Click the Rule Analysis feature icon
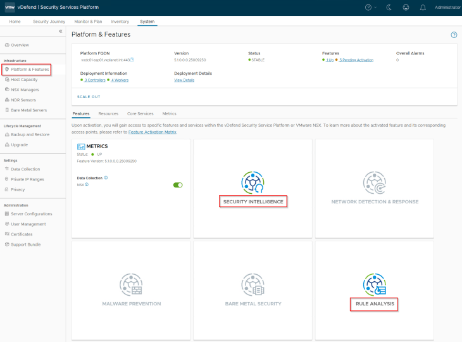This screenshot has height=342, width=462. coord(375,284)
